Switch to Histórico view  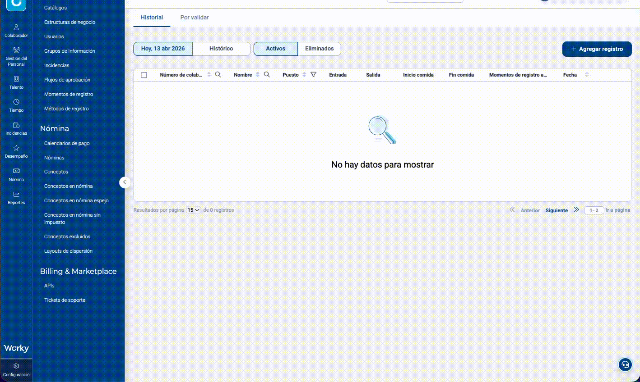[x=221, y=49]
